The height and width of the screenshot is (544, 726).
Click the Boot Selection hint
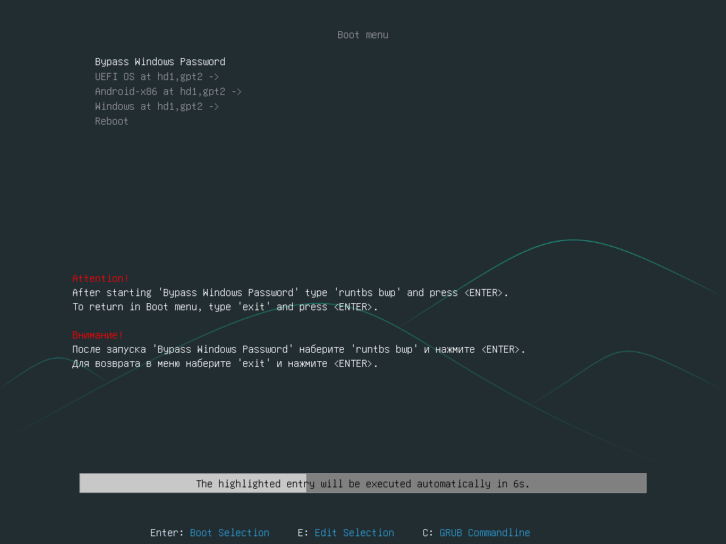coord(230,533)
